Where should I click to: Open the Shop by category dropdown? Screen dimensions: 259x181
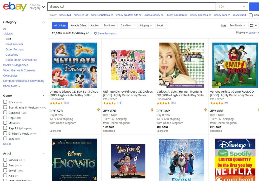[37, 7]
